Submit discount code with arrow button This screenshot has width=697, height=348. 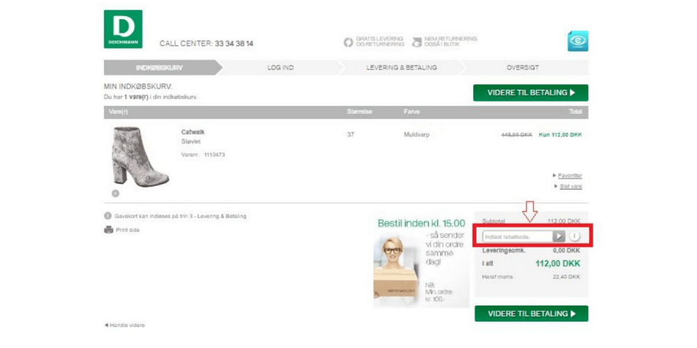point(559,237)
